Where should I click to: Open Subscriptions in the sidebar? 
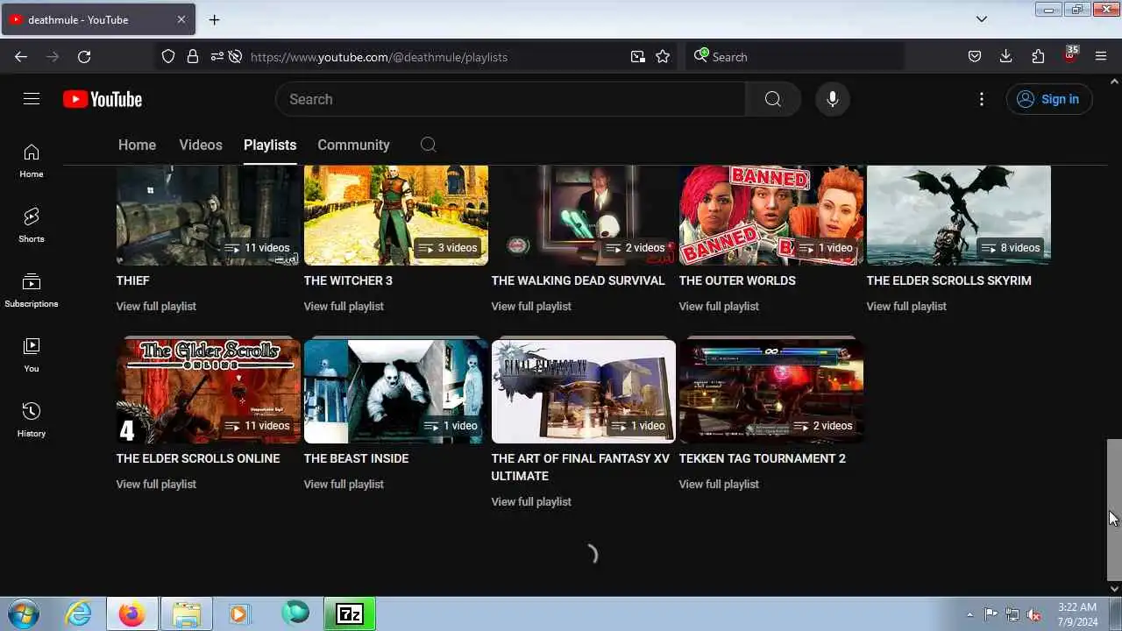point(32,290)
